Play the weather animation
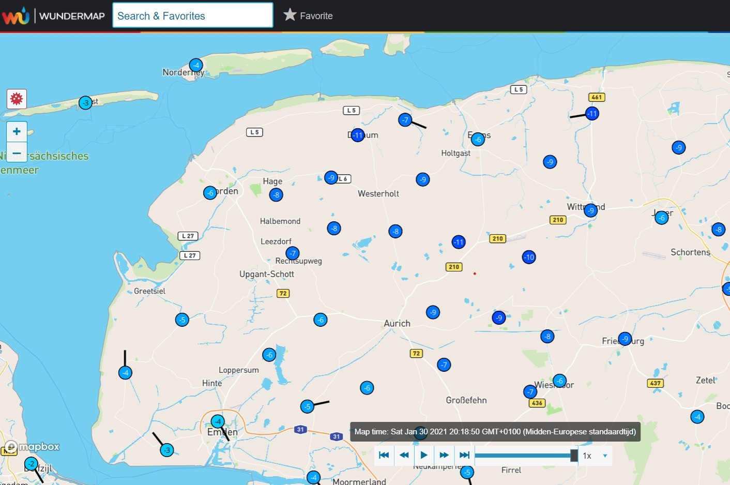The height and width of the screenshot is (485, 730). tap(424, 455)
